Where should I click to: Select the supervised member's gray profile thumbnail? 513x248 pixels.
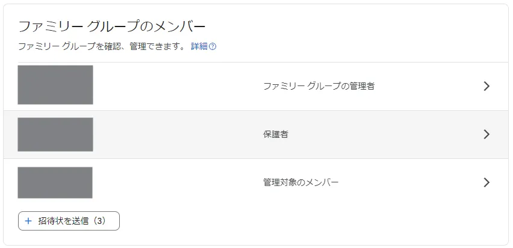pos(55,182)
